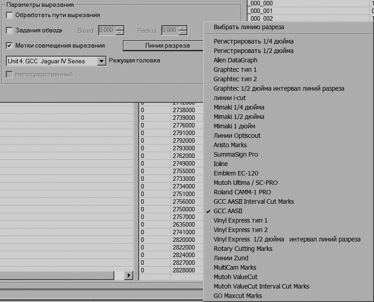Select Mutoh ValueCut Interval Cut Marks
Image resolution: width=374 pixels, height=302 pixels.
pyautogui.click(x=261, y=286)
